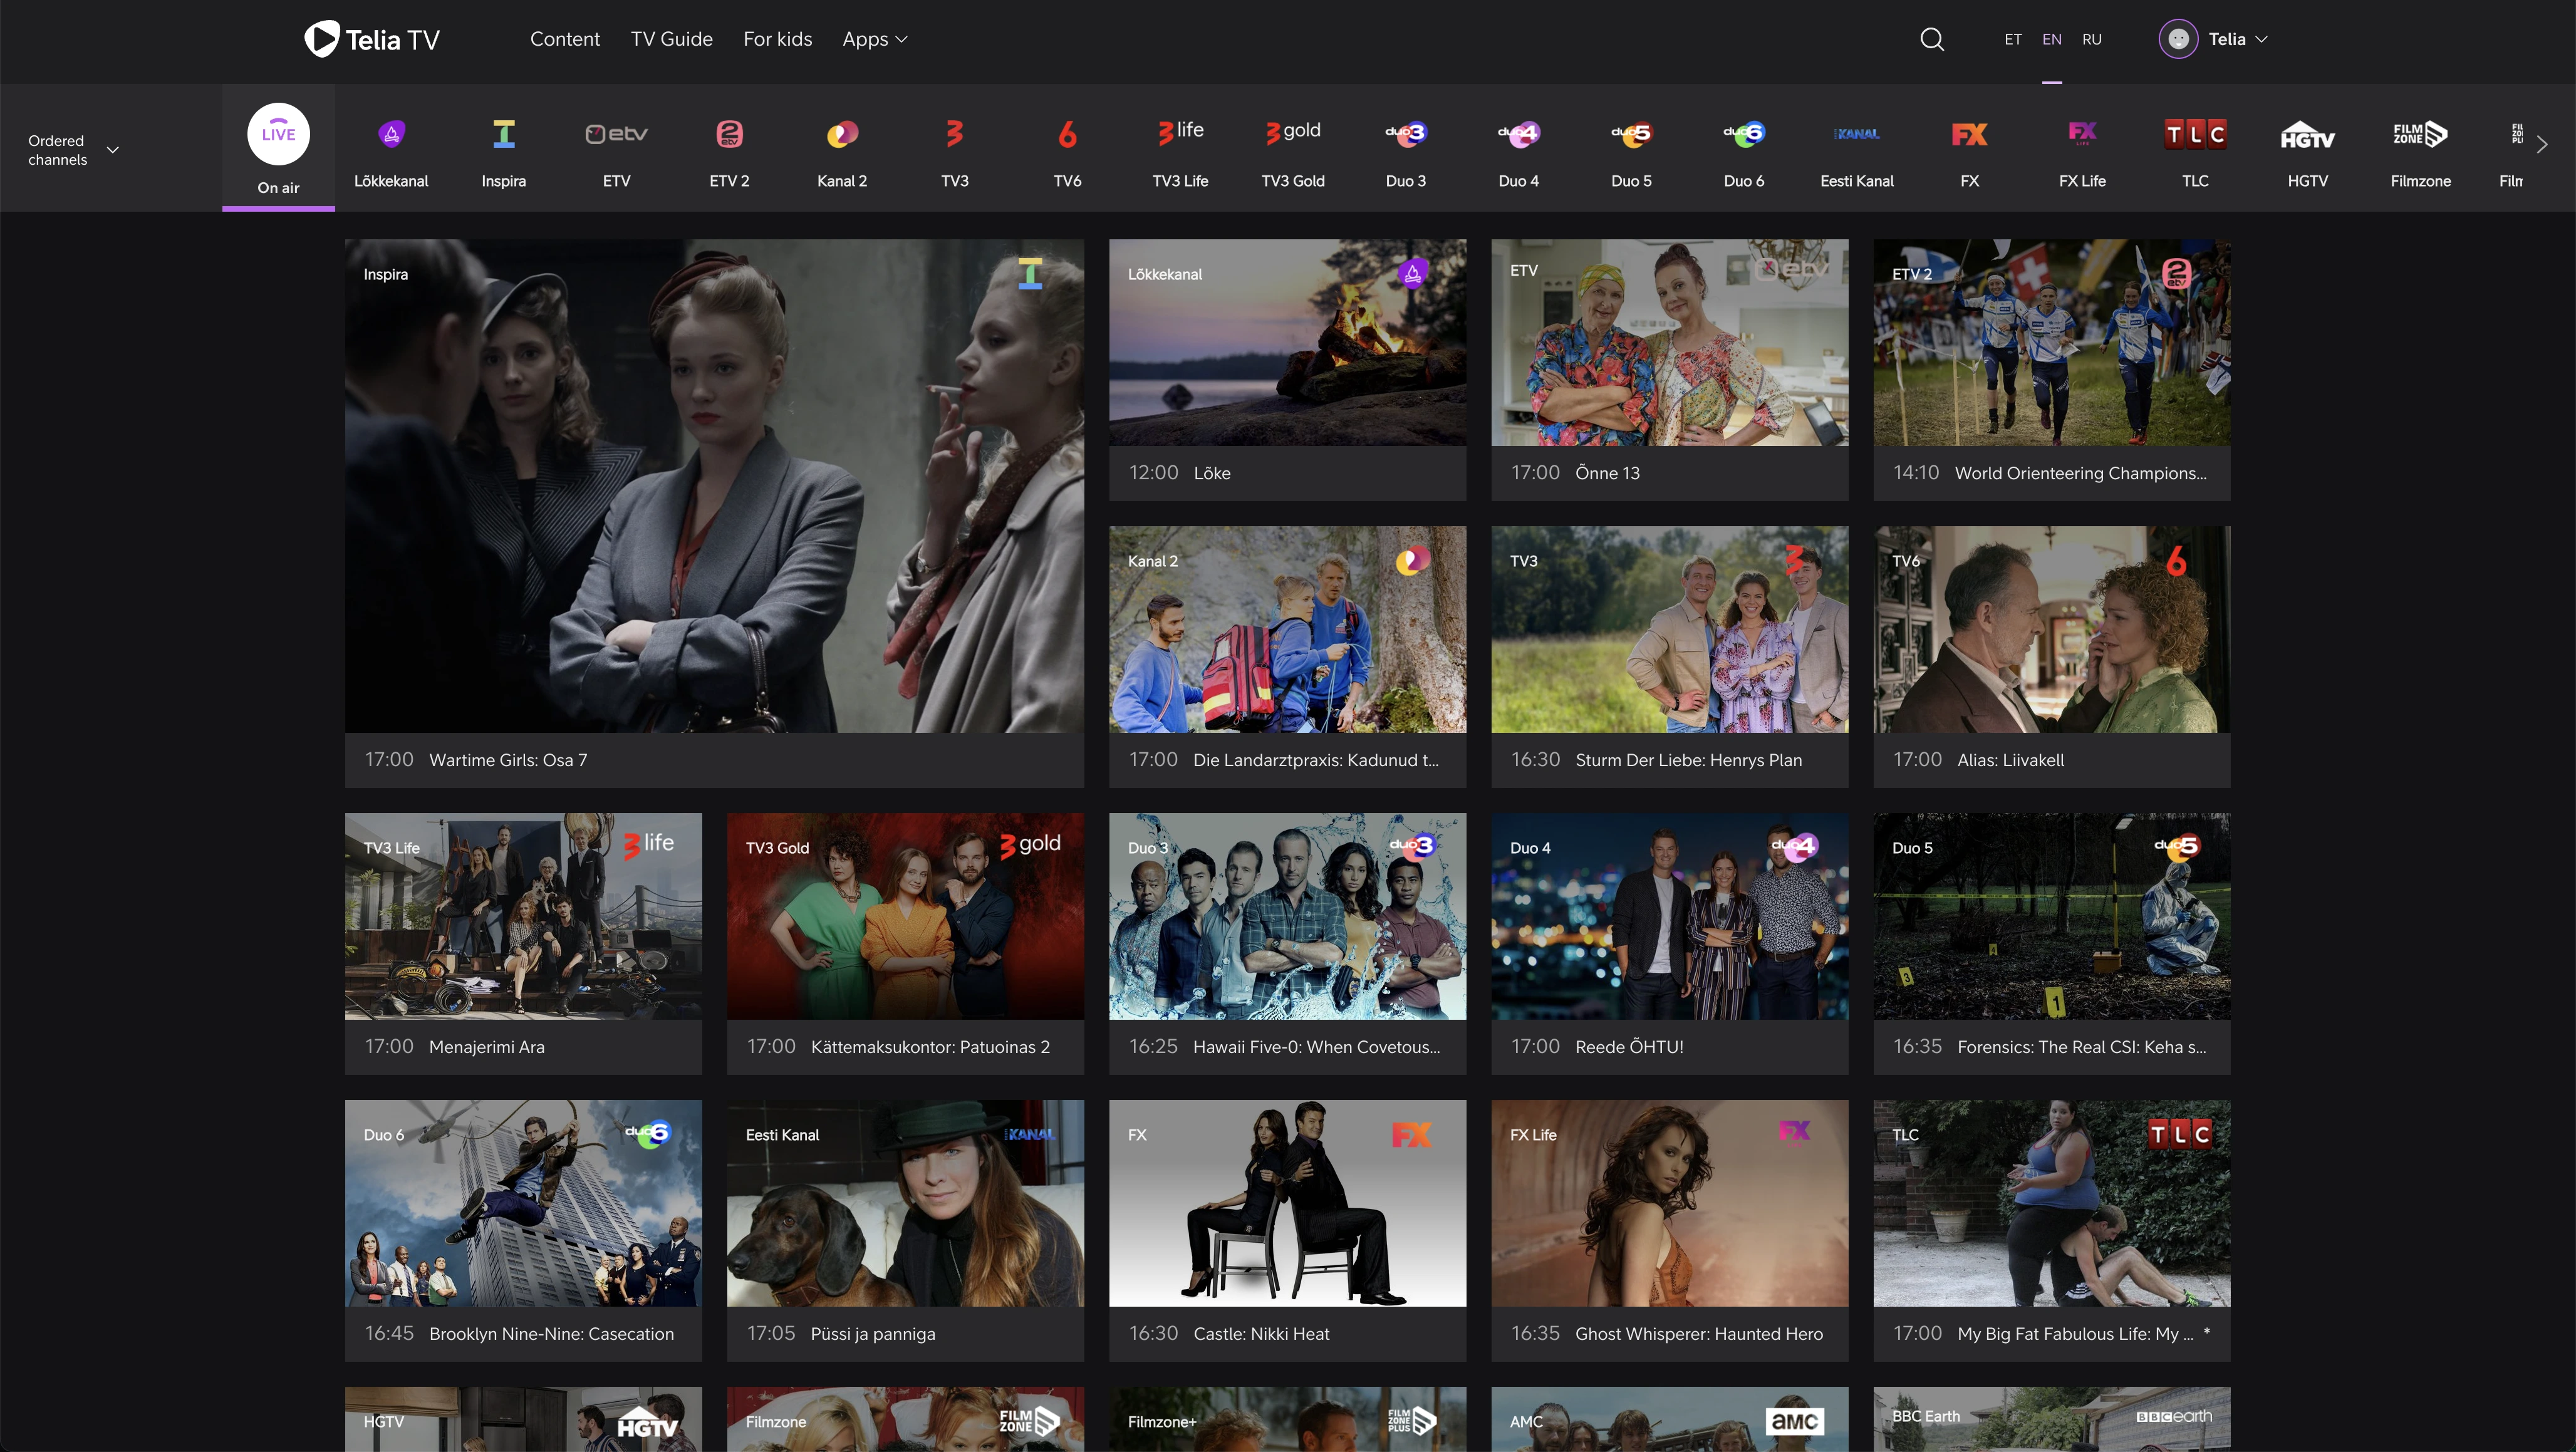Switch language to EN
The image size is (2576, 1452).
[x=2052, y=39]
